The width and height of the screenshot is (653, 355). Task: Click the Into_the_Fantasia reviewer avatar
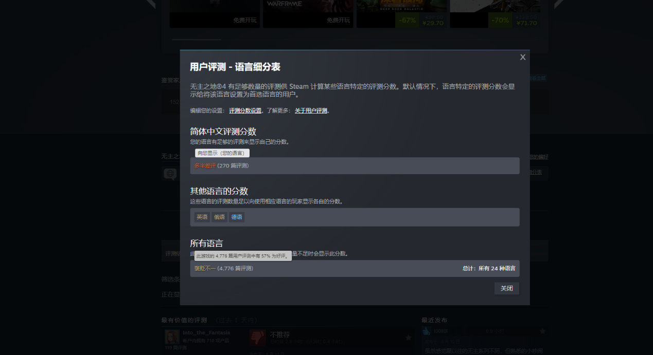[x=172, y=337]
